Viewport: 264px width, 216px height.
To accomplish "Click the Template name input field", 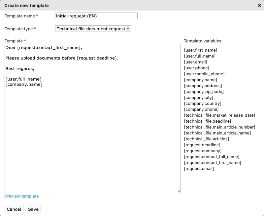I will coord(96,16).
